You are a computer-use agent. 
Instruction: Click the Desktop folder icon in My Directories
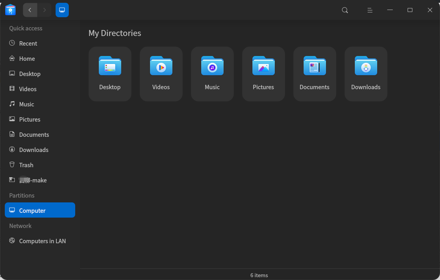point(110,66)
